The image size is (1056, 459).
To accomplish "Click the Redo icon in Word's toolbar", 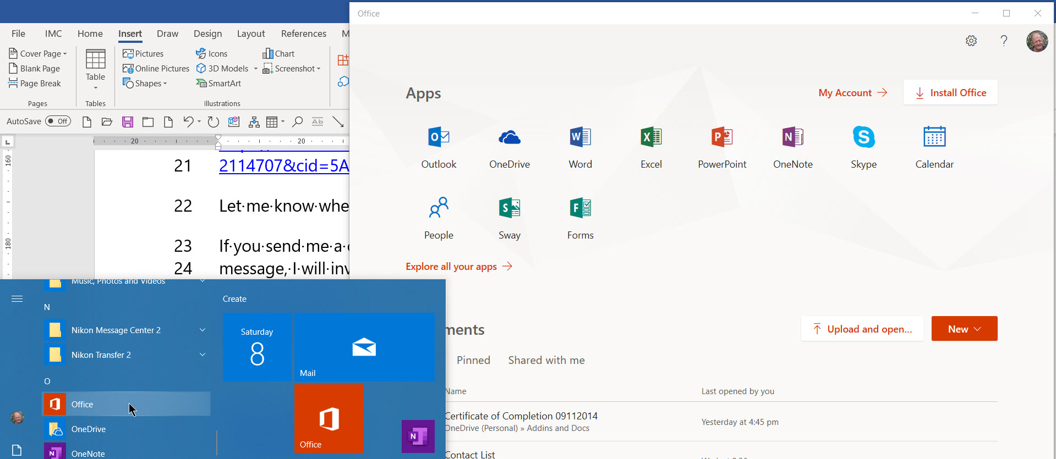I will [214, 121].
